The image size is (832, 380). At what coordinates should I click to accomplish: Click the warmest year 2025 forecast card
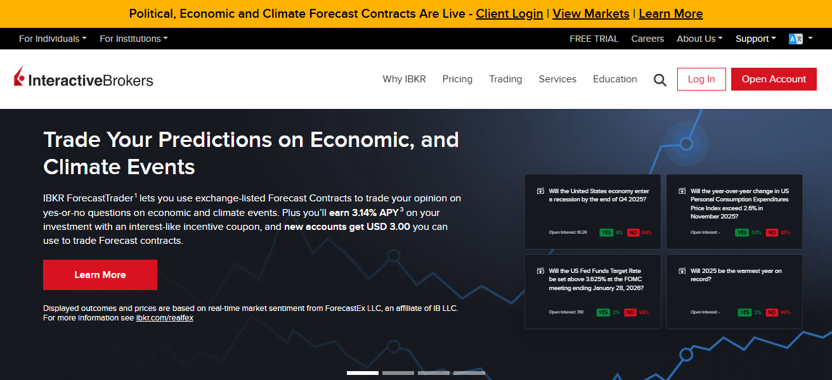click(x=734, y=291)
